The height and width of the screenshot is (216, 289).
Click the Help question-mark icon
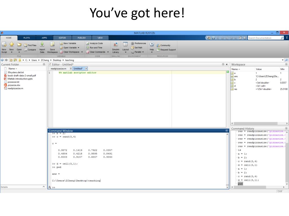[152, 44]
